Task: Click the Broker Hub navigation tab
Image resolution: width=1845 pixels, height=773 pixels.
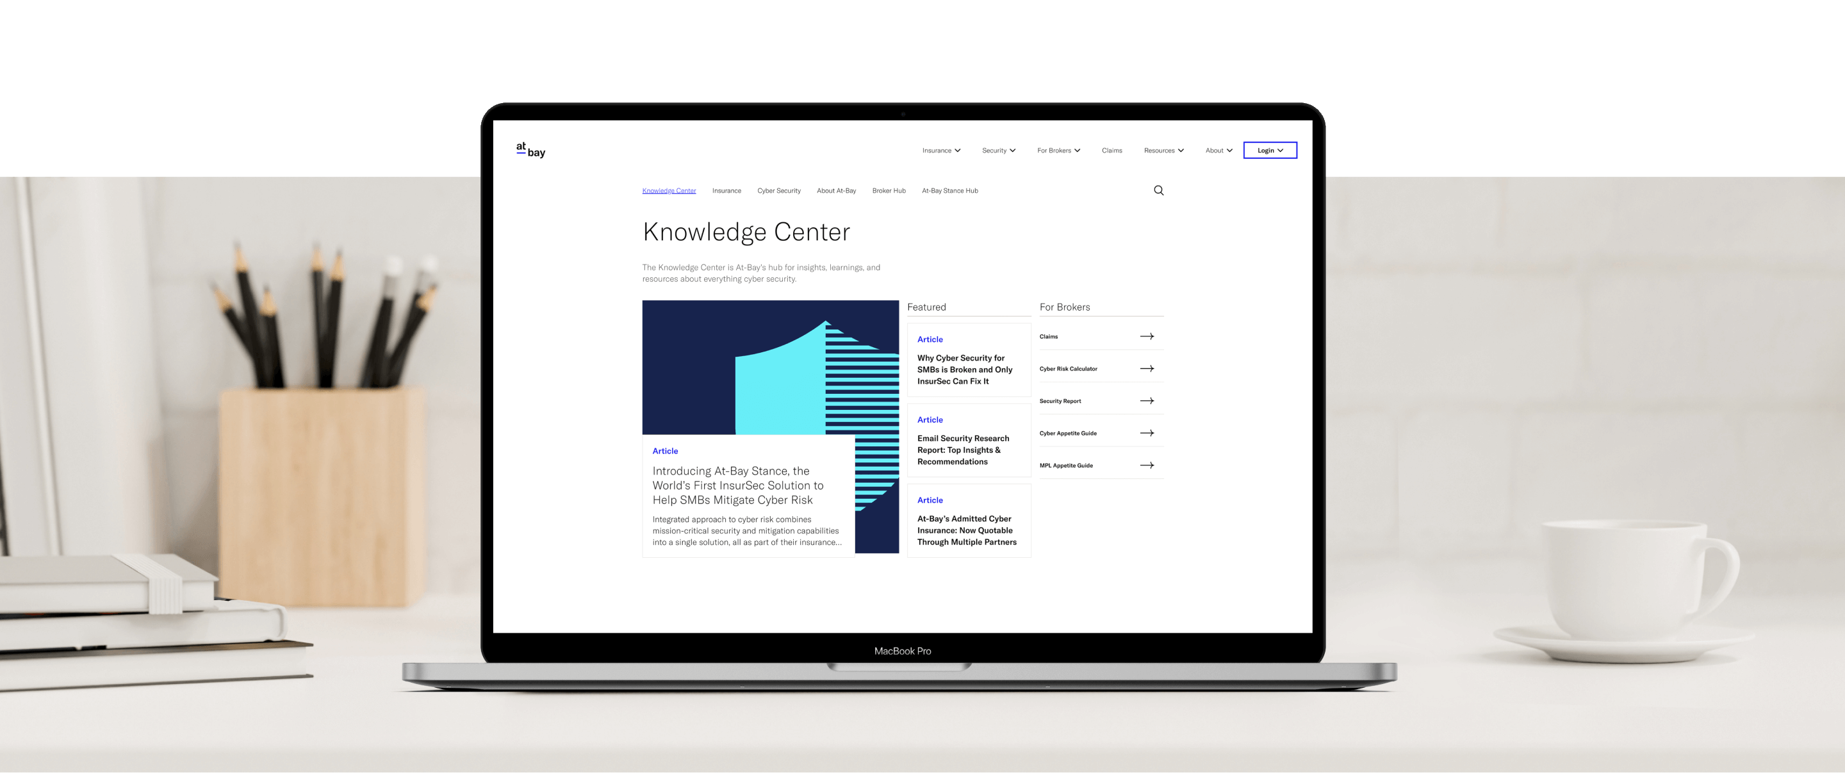Action: (889, 191)
